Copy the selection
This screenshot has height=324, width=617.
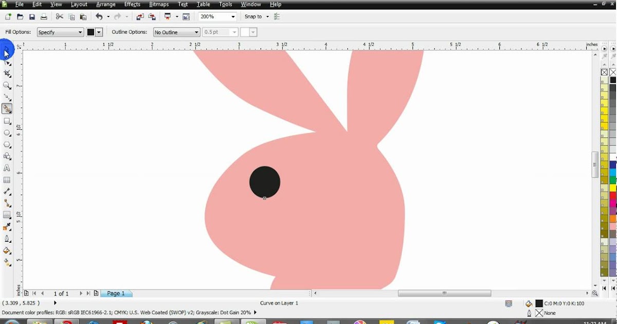tap(71, 17)
